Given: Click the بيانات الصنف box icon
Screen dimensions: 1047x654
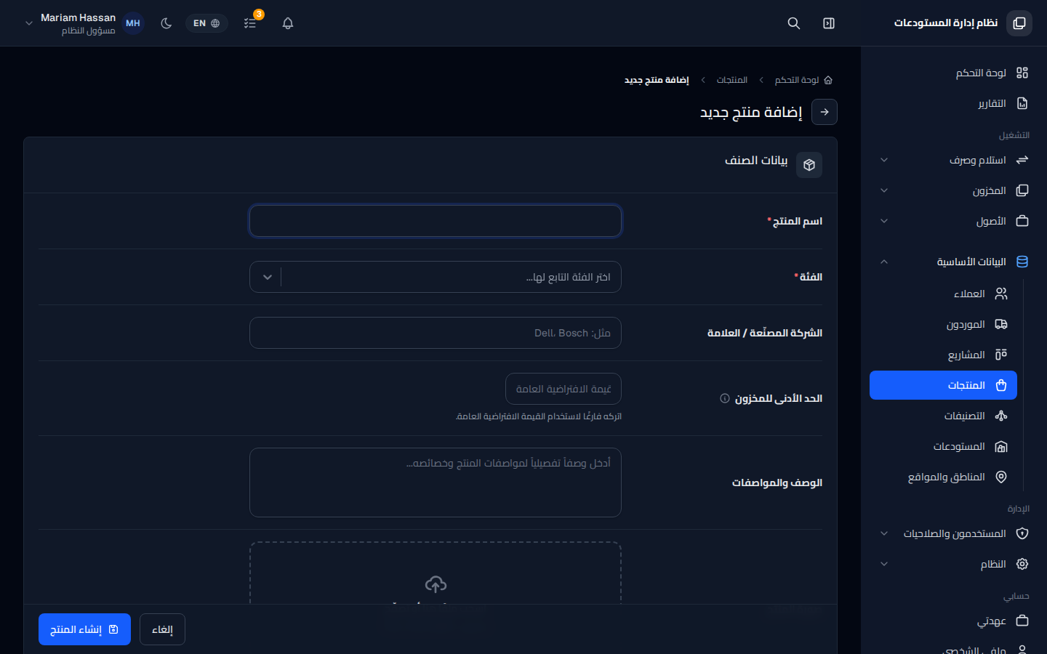Looking at the screenshot, I should pyautogui.click(x=809, y=165).
